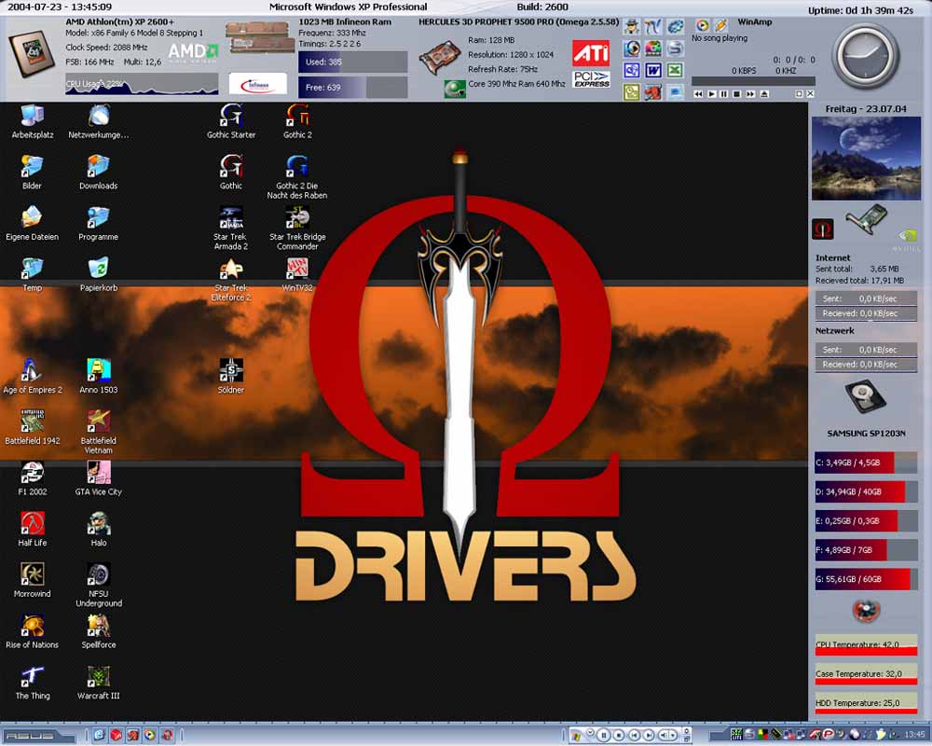Click the RAM Used: 385 bar
The height and width of the screenshot is (746, 932).
[353, 62]
